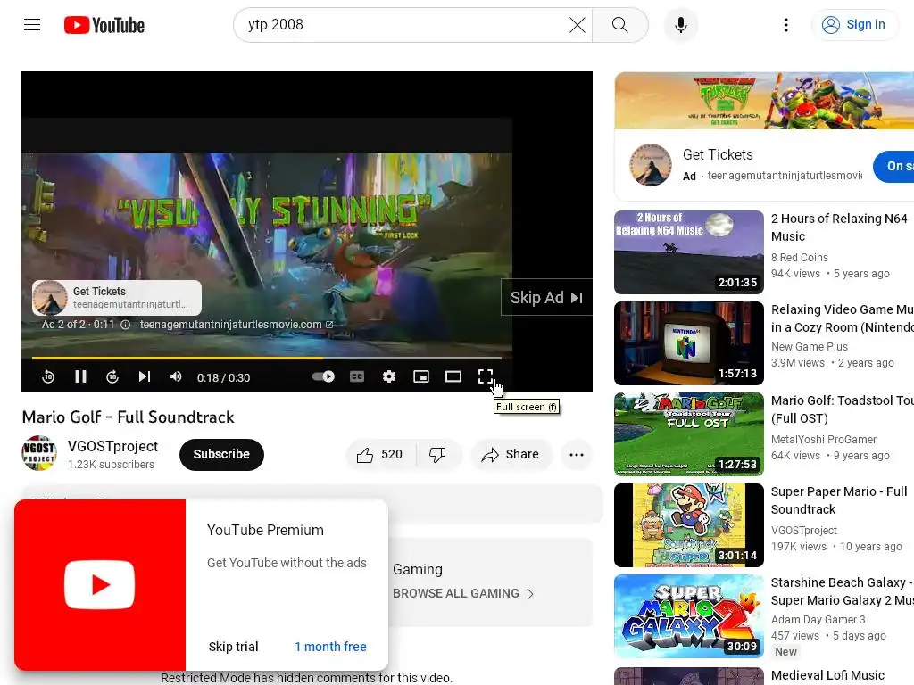The width and height of the screenshot is (914, 685).
Task: Like the video (520)
Action: [380, 454]
